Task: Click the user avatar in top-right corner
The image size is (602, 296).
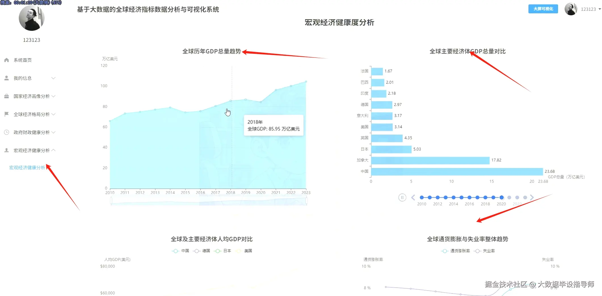Action: (571, 9)
